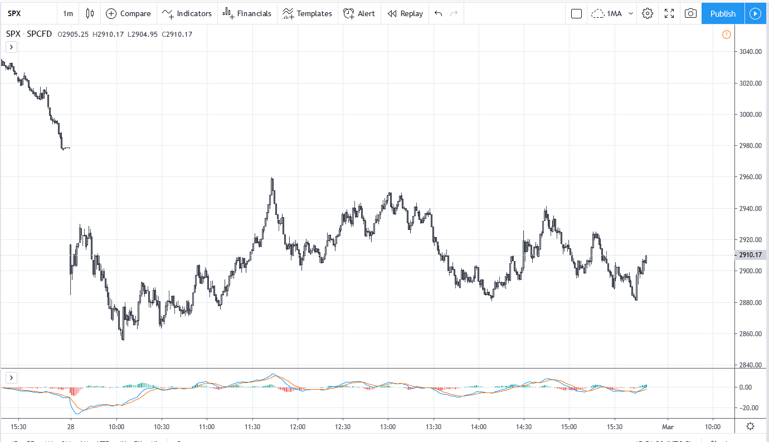The width and height of the screenshot is (769, 442).
Task: Take a chart snapshot with camera icon
Action: click(690, 13)
